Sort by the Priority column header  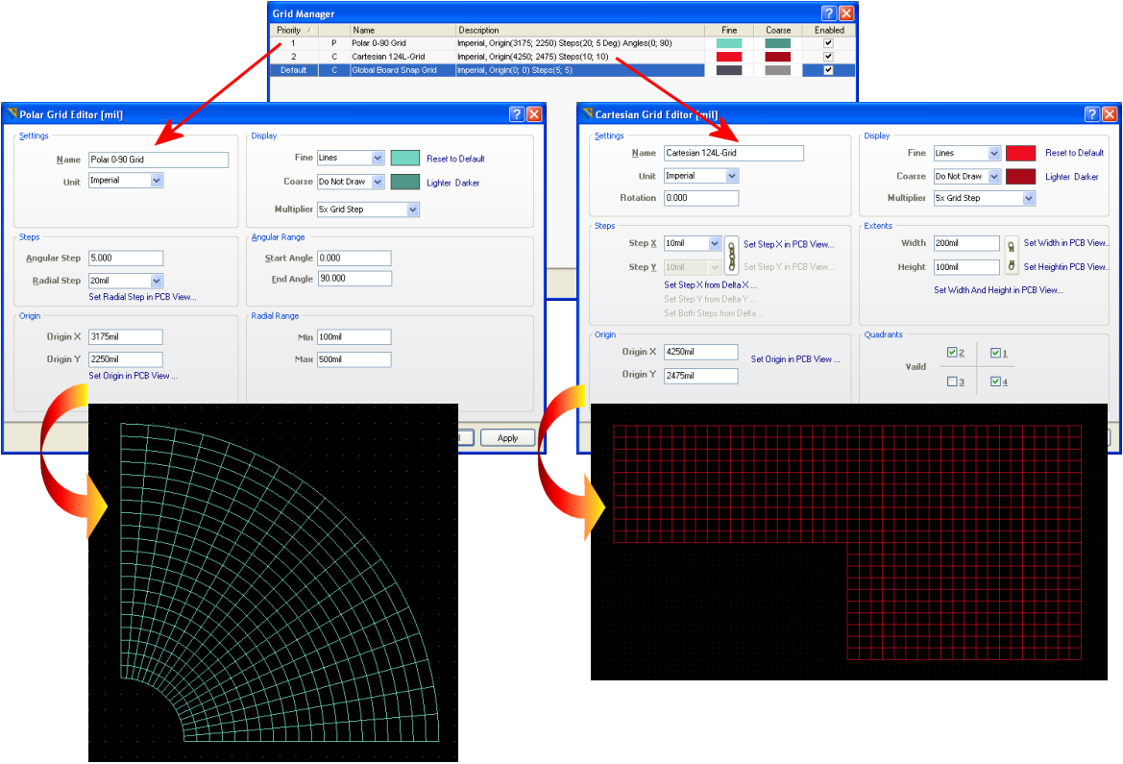[x=289, y=30]
